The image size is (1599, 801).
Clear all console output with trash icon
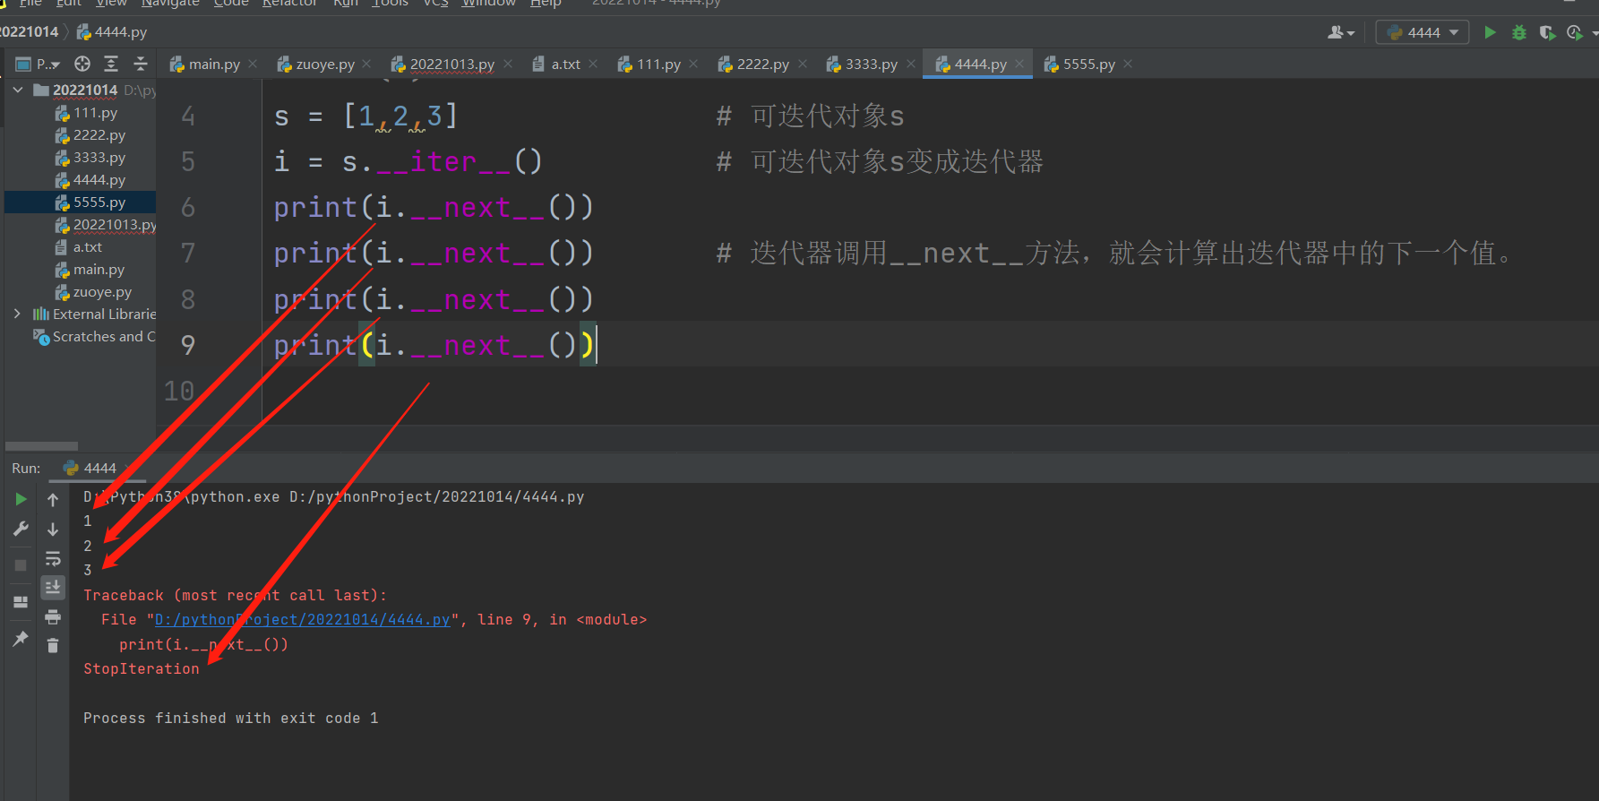click(53, 646)
